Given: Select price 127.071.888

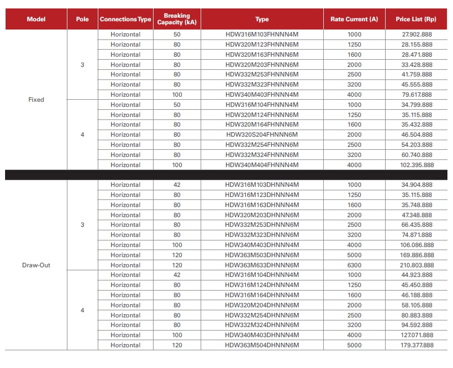Looking at the screenshot, I should click(417, 335).
